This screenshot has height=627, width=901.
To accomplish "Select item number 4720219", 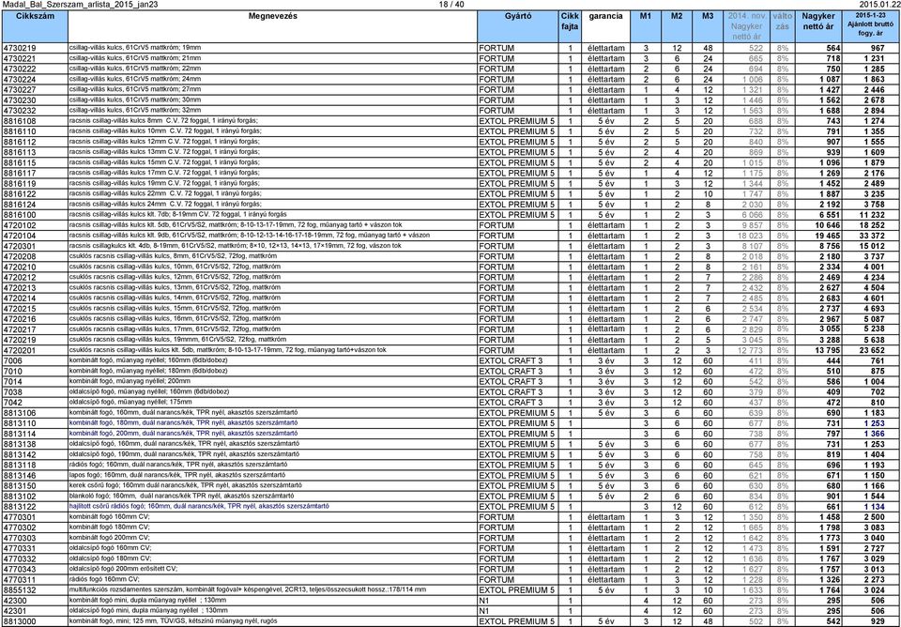I will click(x=20, y=340).
